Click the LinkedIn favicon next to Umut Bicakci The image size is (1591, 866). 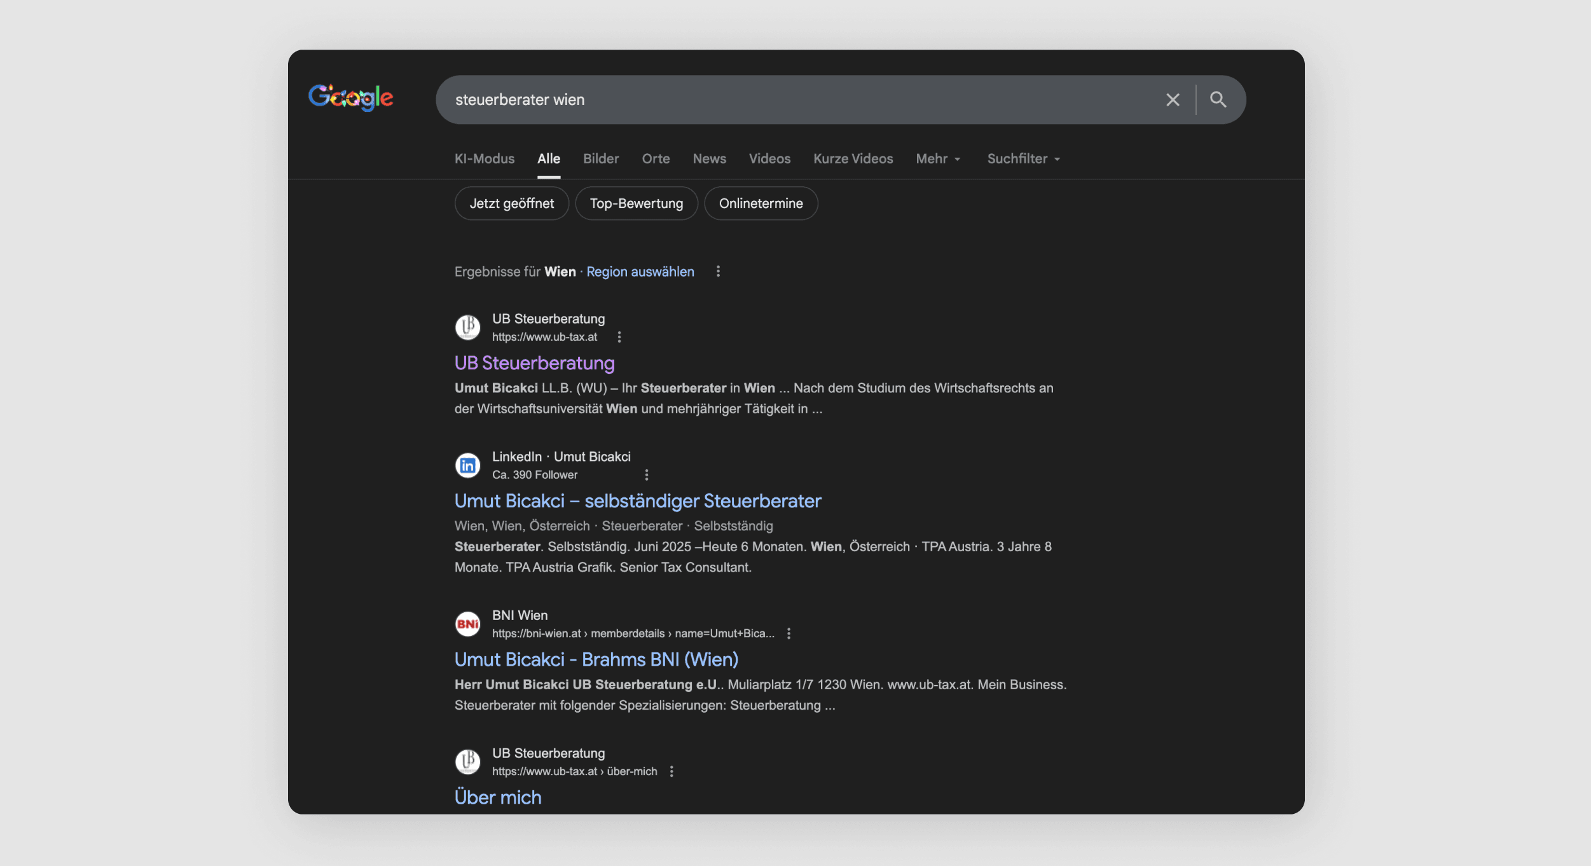click(x=468, y=465)
